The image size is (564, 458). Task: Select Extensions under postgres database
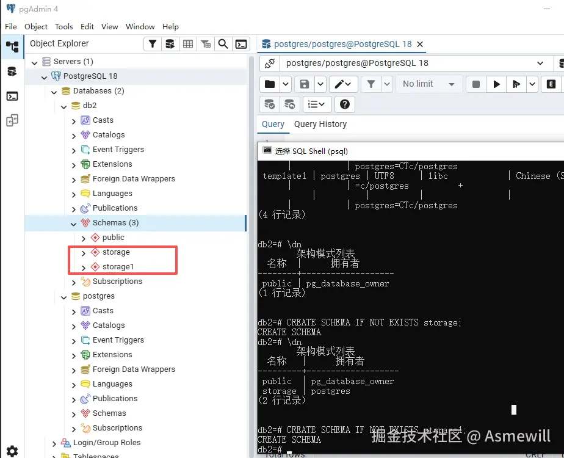(112, 354)
